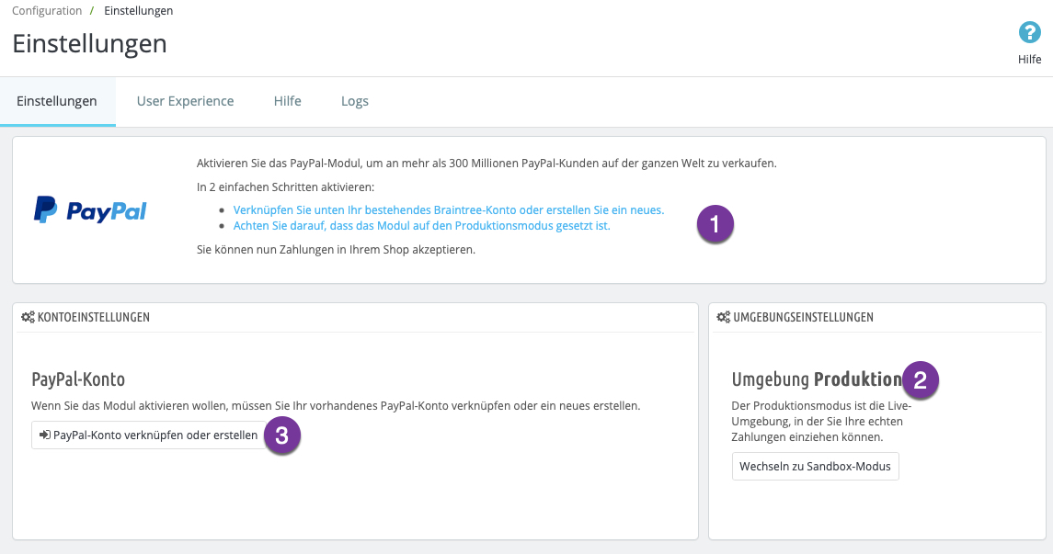Click the UMGEBUNGSEINSTELLUNGEN panel title
This screenshot has width=1053, height=554.
coord(803,317)
